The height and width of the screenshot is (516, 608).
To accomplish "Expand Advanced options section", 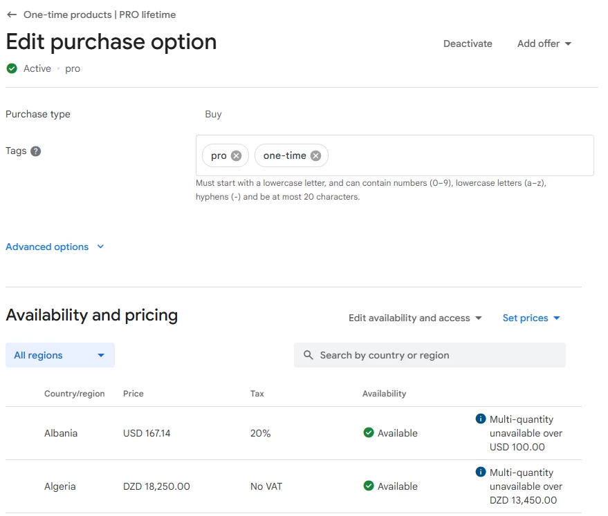I will click(55, 247).
